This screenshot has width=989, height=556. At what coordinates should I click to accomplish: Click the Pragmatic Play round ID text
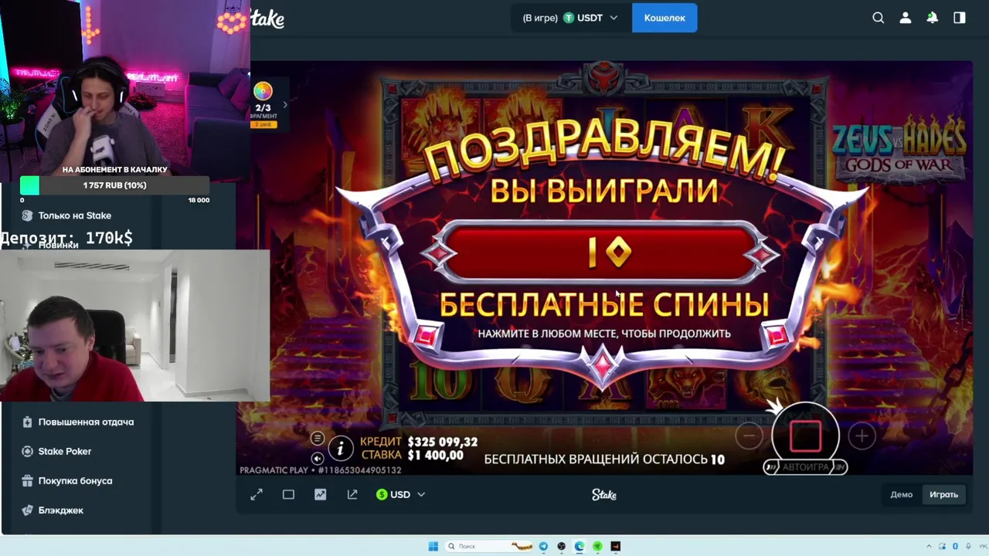pyautogui.click(x=321, y=470)
